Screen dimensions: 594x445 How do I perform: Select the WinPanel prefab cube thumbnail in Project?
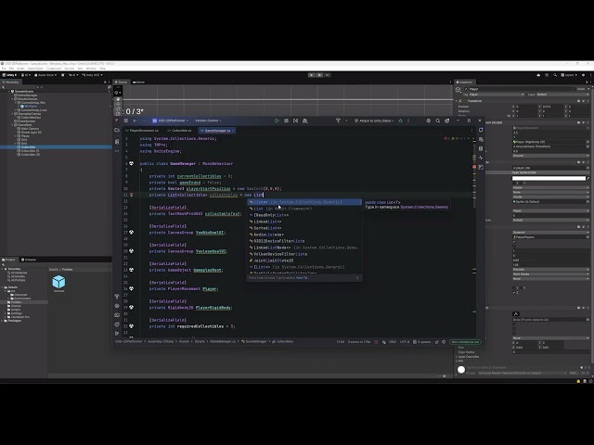(x=58, y=282)
